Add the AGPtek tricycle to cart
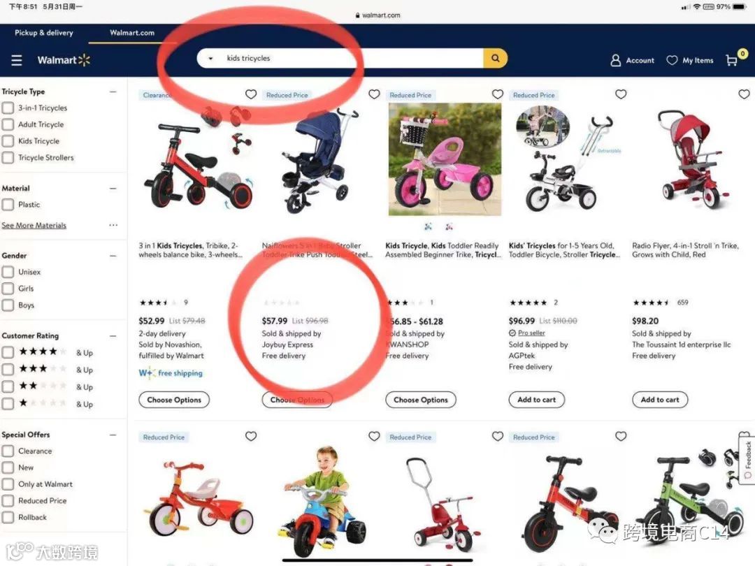Image resolution: width=755 pixels, height=566 pixels. pos(536,400)
